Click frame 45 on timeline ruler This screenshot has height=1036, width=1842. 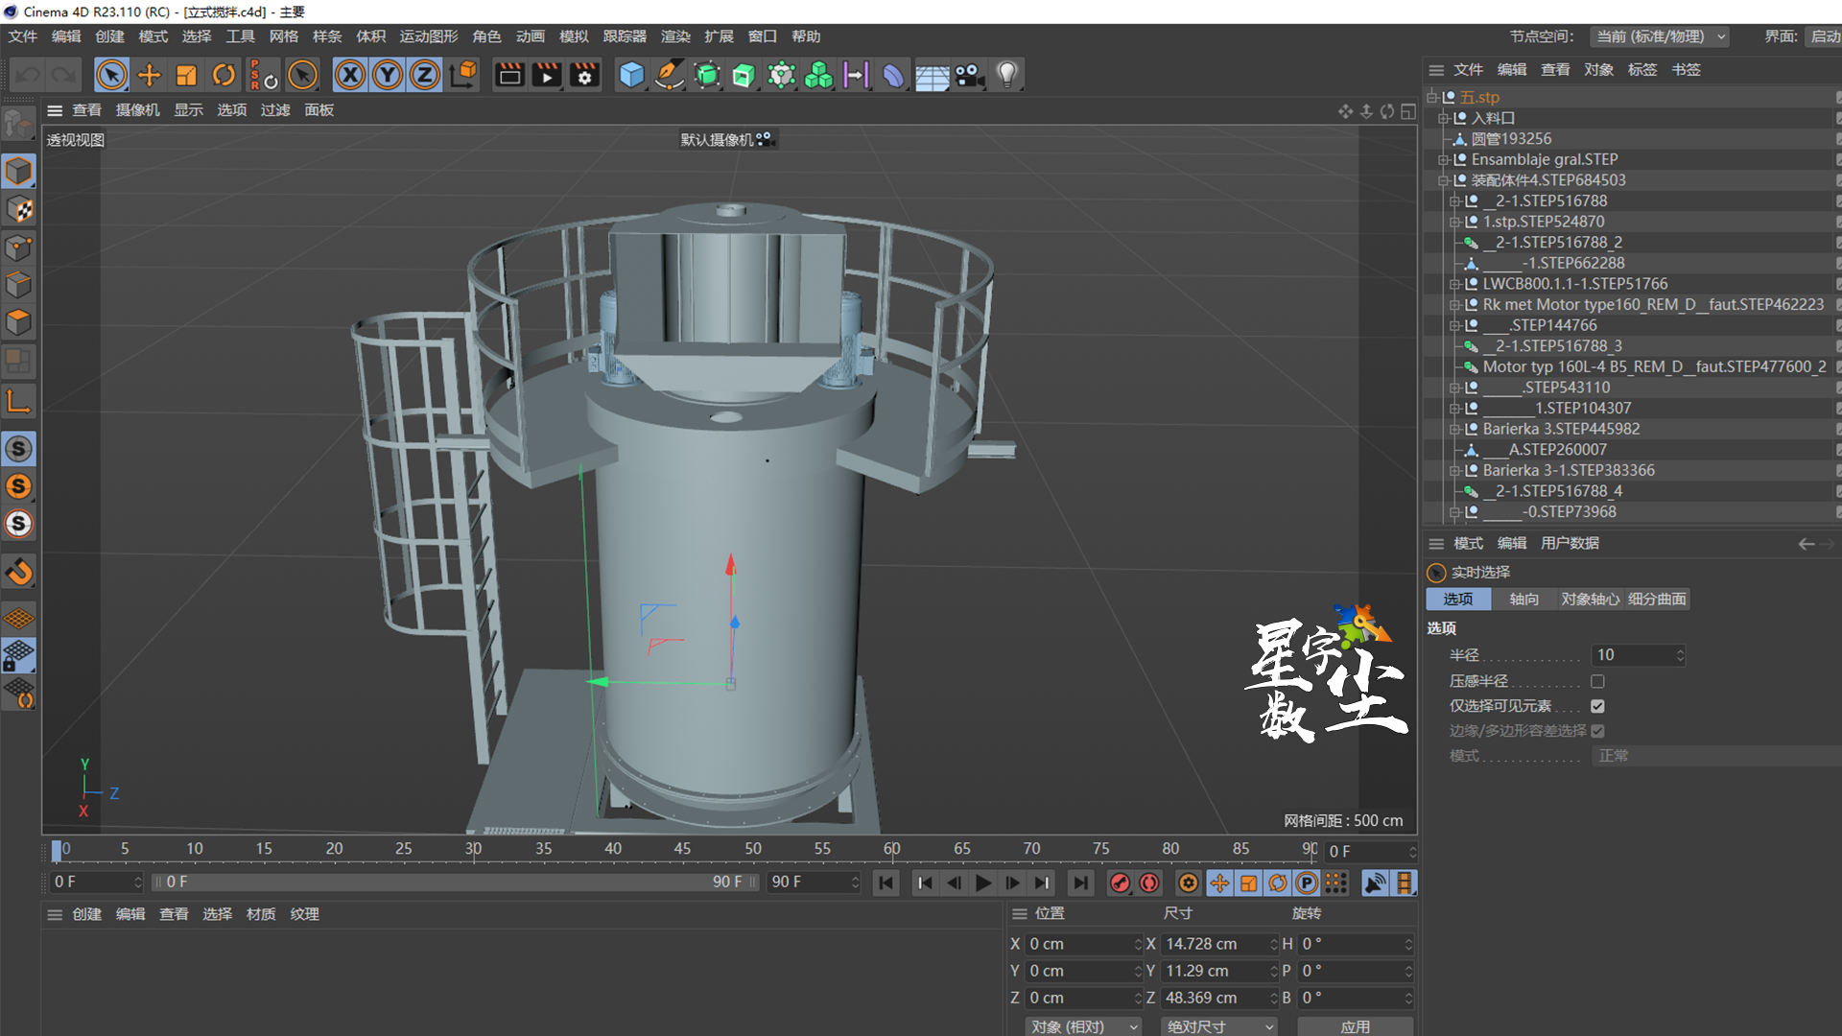click(x=682, y=849)
